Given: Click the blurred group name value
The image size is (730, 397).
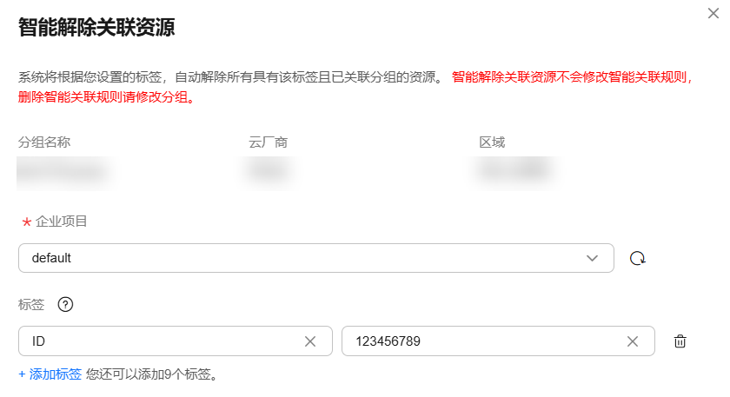Looking at the screenshot, I should pyautogui.click(x=65, y=171).
